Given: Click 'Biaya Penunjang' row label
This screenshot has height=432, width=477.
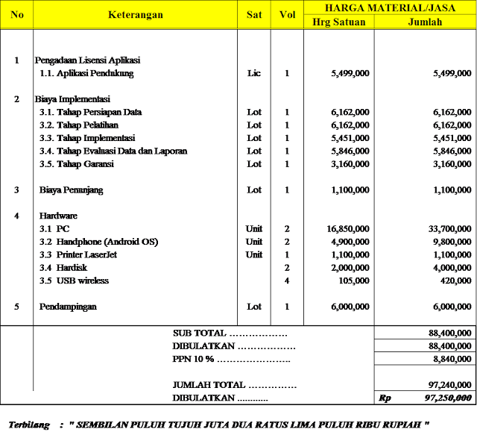Looking at the screenshot, I should pyautogui.click(x=72, y=190).
